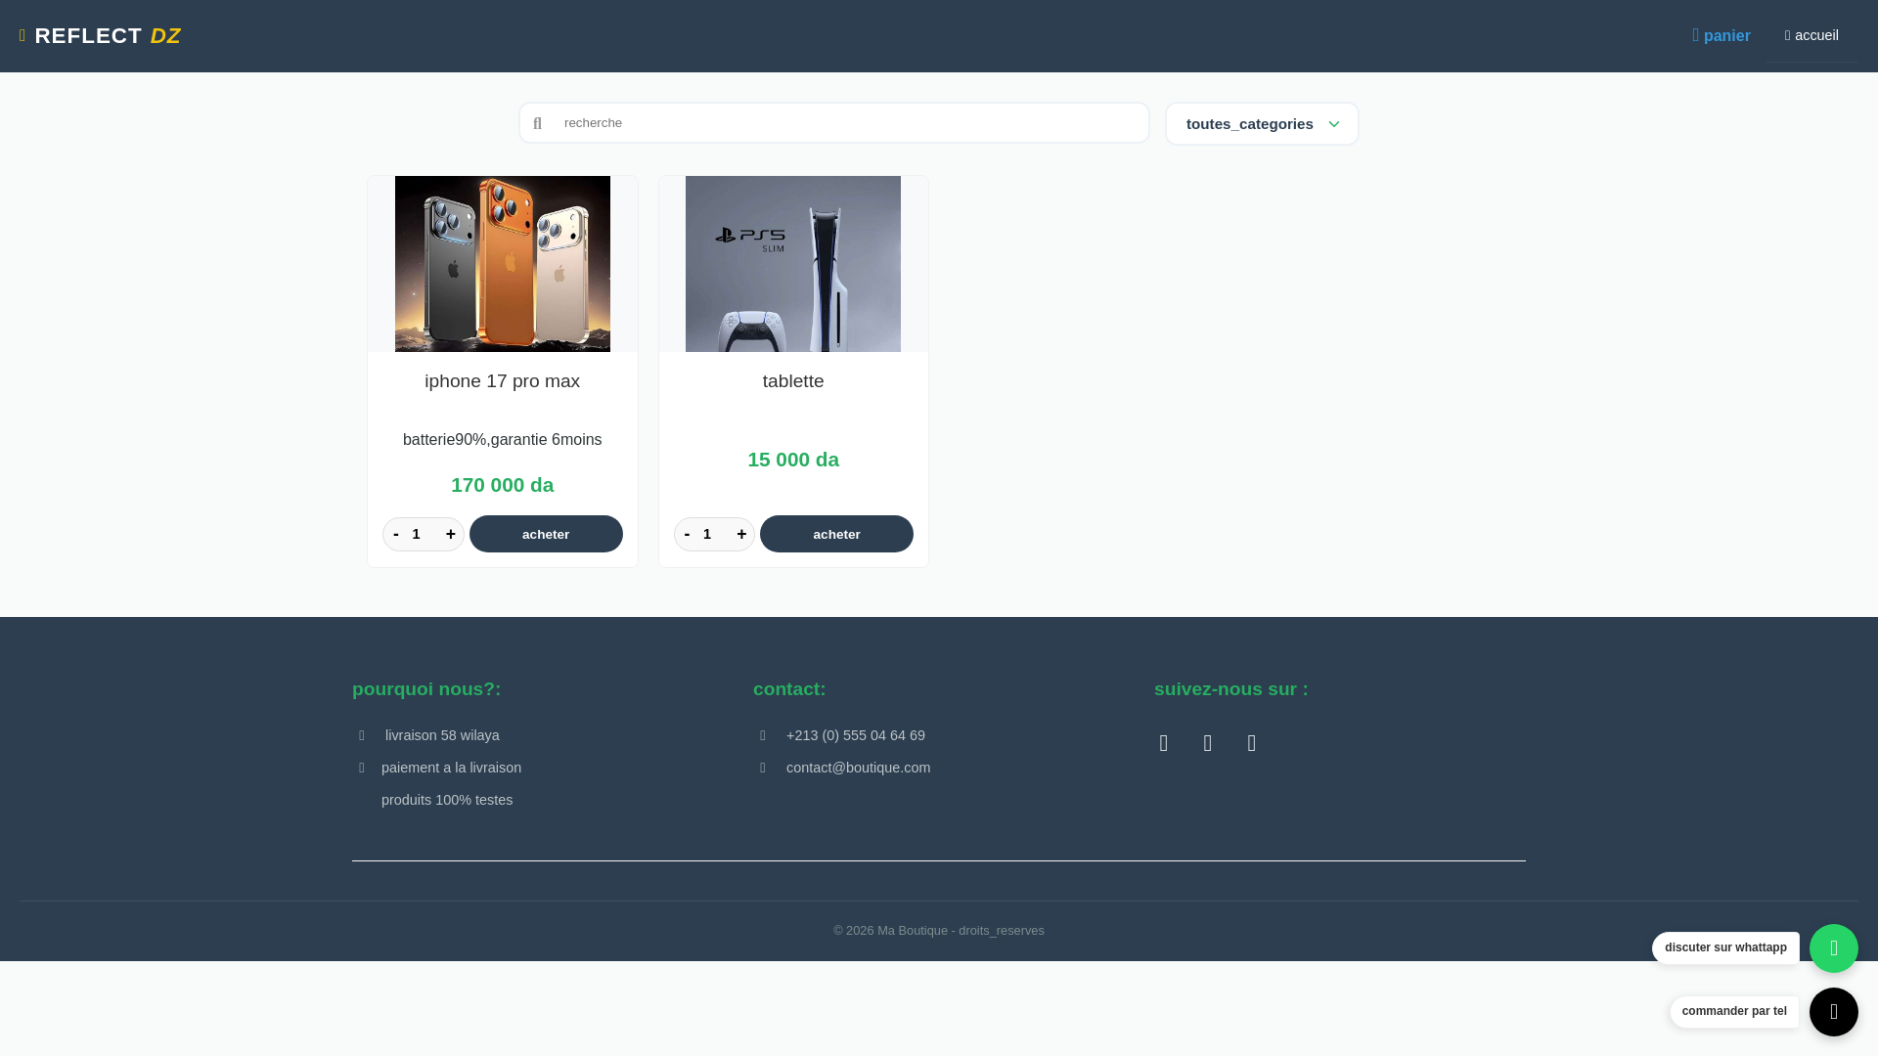This screenshot has width=1878, height=1056.
Task: Increase tablette quantity
Action: click(741, 534)
